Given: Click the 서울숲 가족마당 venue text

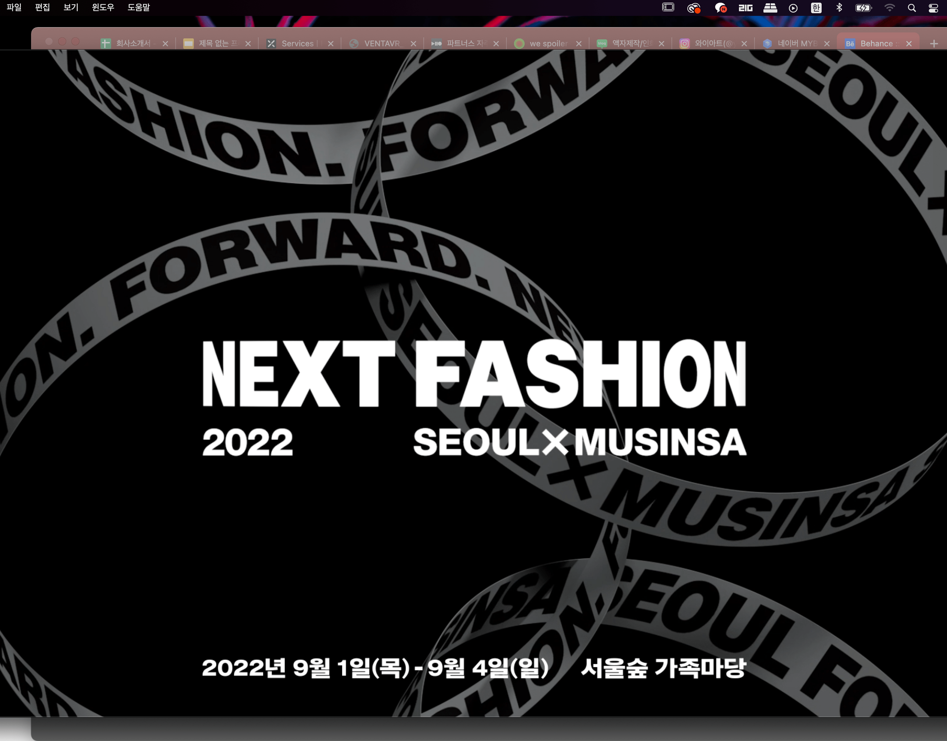Looking at the screenshot, I should pos(663,668).
